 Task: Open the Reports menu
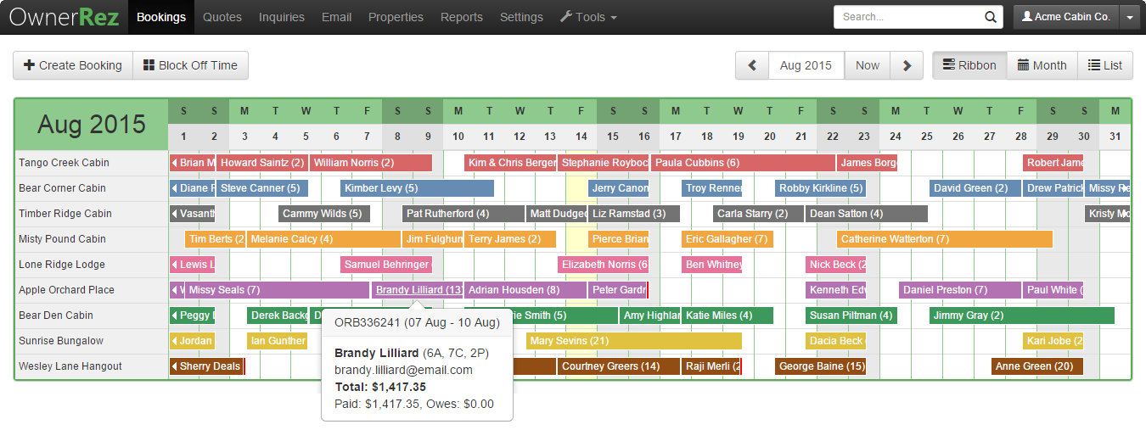pos(462,17)
